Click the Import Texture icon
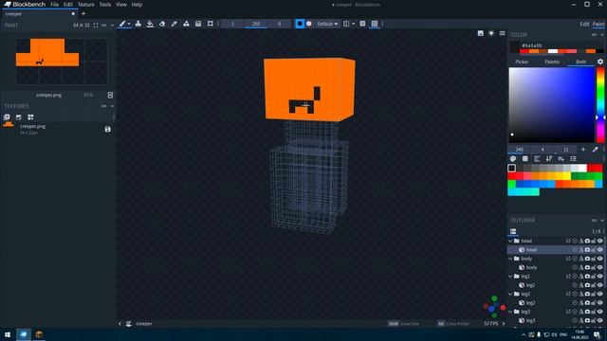The height and width of the screenshot is (341, 607). pos(7,117)
